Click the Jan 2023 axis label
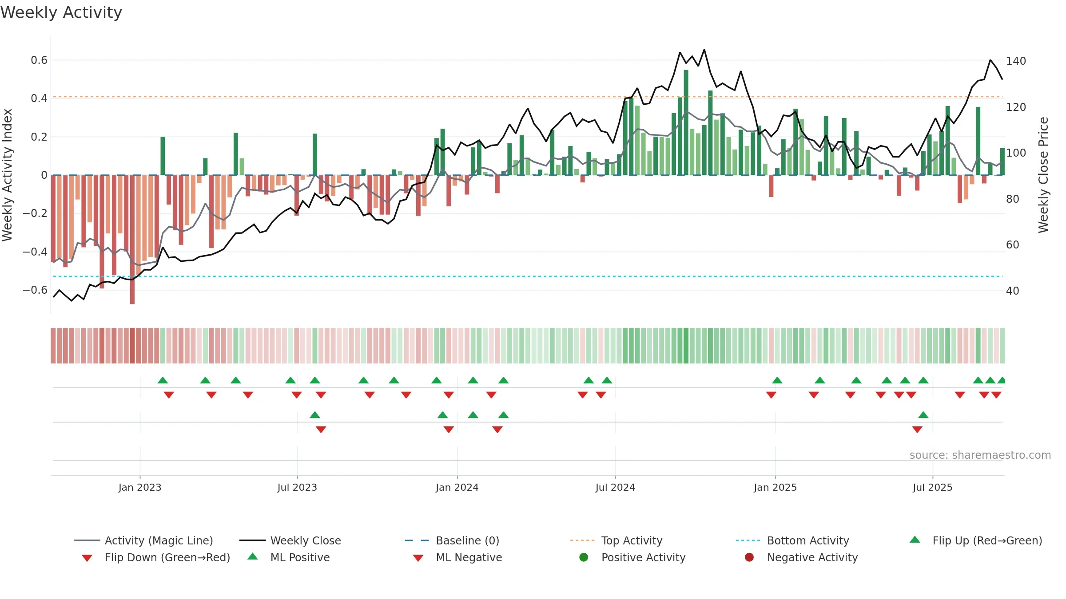 (x=140, y=487)
